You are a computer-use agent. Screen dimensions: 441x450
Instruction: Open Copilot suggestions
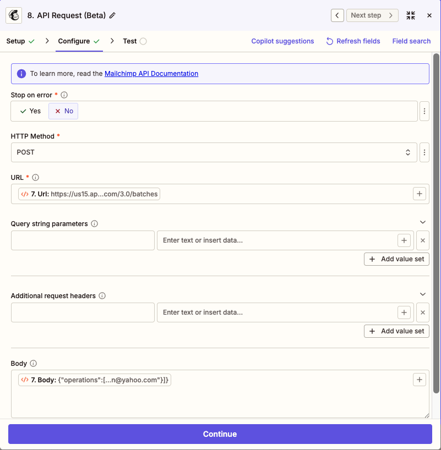282,41
